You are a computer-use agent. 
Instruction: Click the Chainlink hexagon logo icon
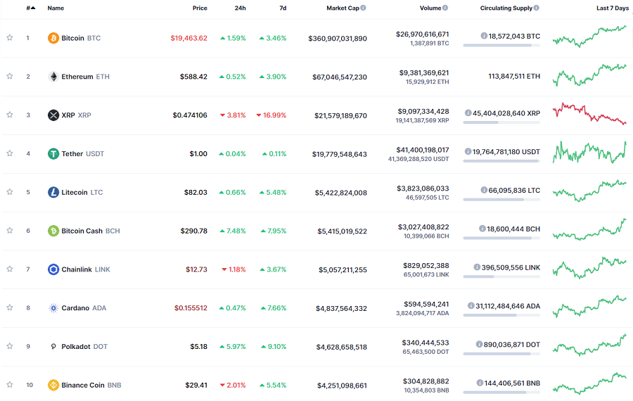click(53, 269)
